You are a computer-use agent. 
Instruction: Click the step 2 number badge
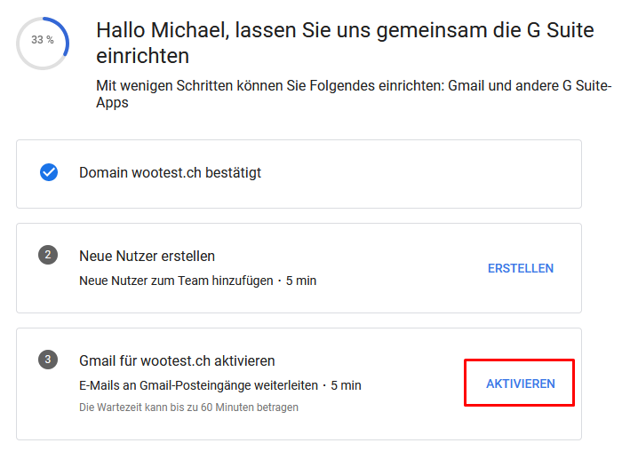point(48,255)
